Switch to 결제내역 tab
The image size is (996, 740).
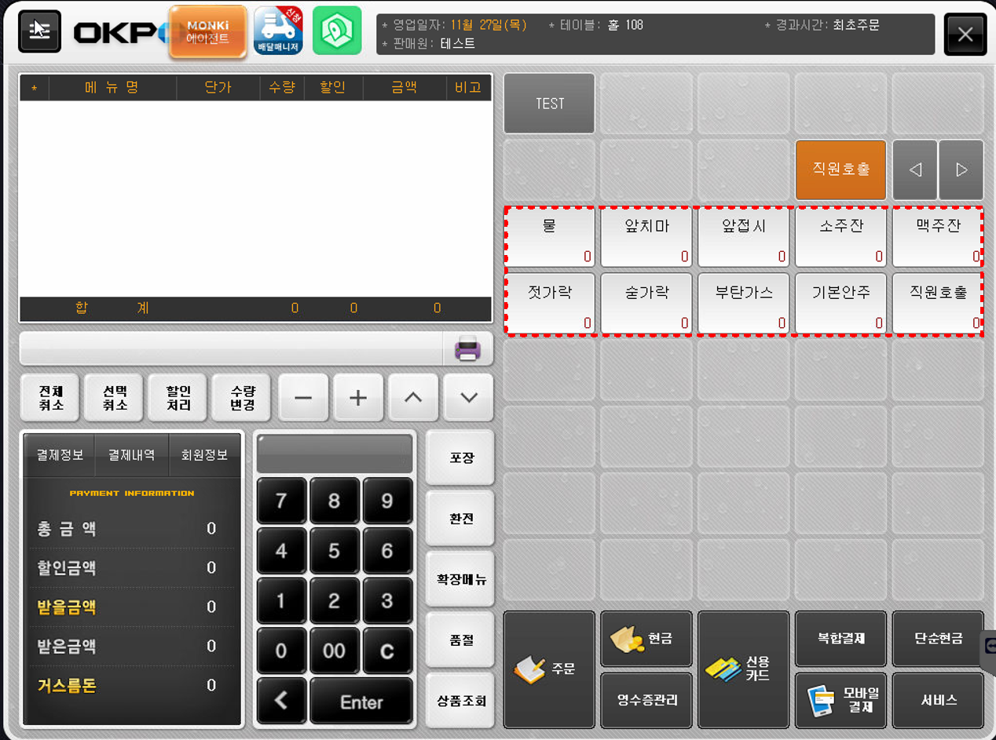[131, 455]
